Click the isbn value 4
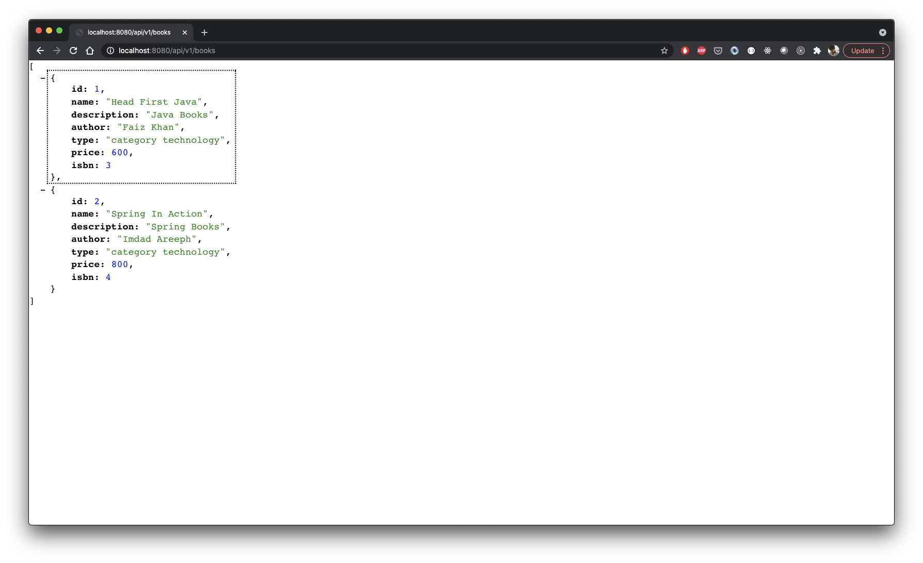 pyautogui.click(x=108, y=277)
